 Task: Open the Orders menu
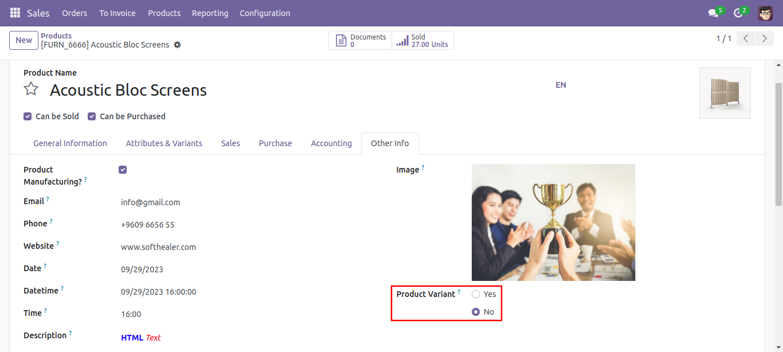pos(75,13)
